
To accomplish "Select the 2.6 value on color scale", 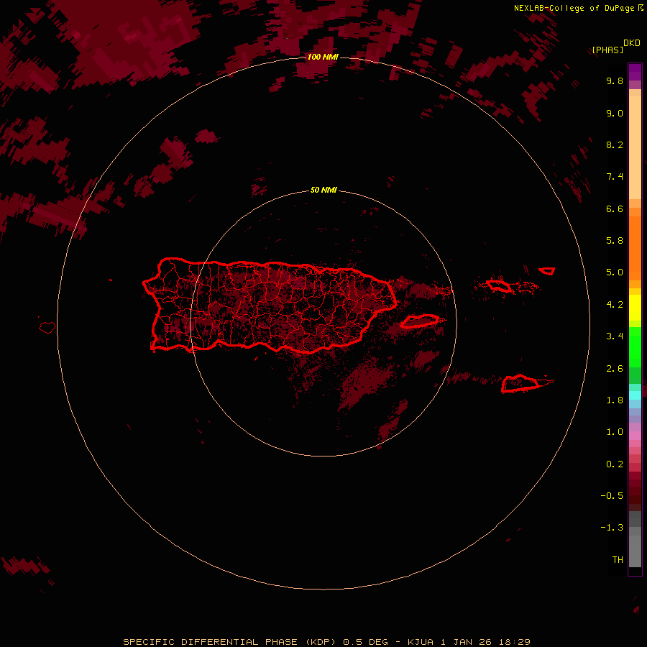I will 615,369.
